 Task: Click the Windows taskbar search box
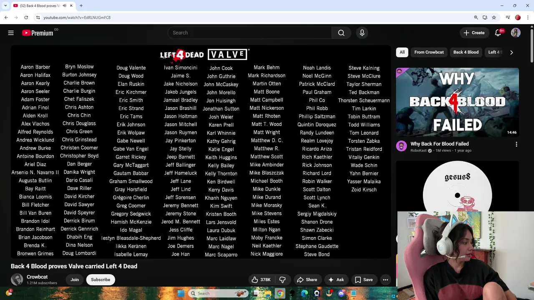(218, 293)
